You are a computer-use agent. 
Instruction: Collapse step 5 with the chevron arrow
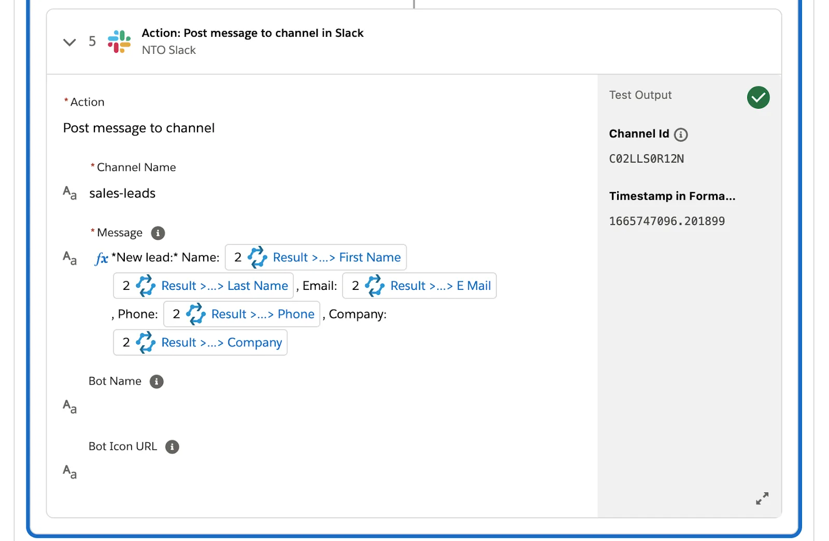pyautogui.click(x=69, y=42)
